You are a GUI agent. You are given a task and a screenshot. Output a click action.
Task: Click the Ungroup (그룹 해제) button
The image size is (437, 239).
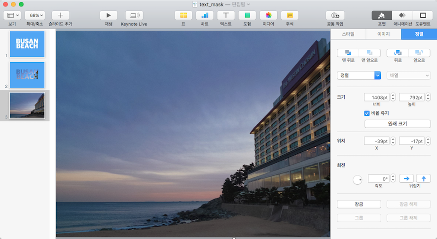pos(408,218)
